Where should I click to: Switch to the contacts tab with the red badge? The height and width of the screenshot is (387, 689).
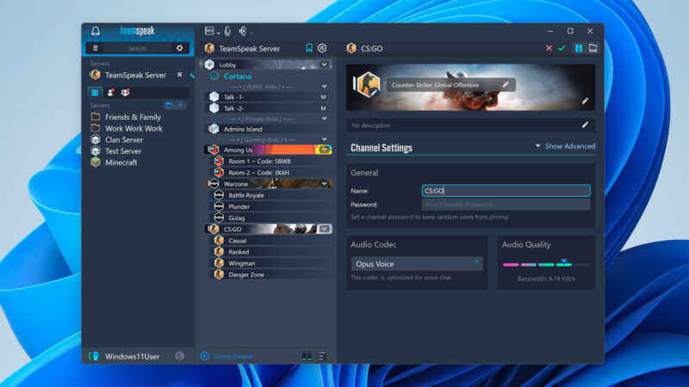tap(111, 92)
